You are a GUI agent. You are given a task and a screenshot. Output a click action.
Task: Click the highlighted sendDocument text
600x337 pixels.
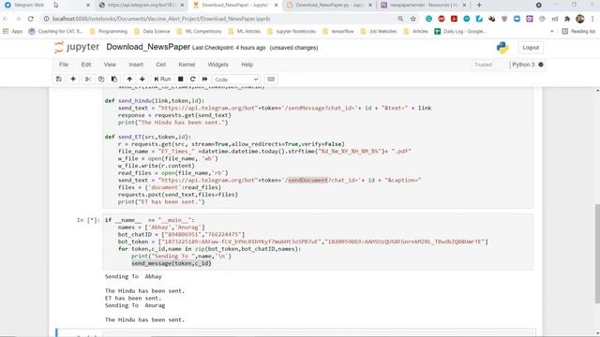[x=308, y=180]
